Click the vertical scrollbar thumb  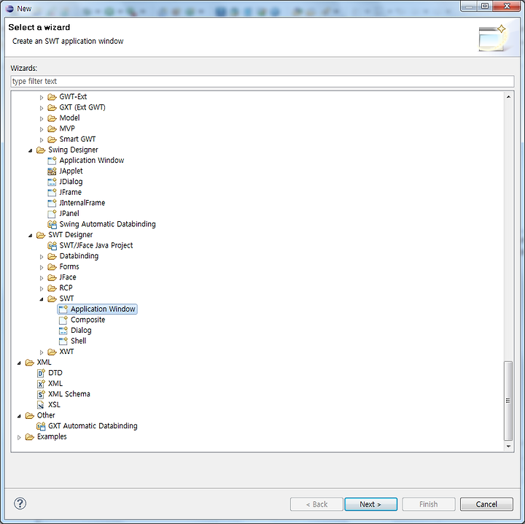pos(508,401)
